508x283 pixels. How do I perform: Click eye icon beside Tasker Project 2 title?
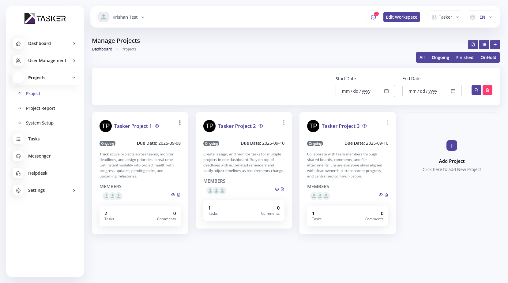pyautogui.click(x=261, y=126)
